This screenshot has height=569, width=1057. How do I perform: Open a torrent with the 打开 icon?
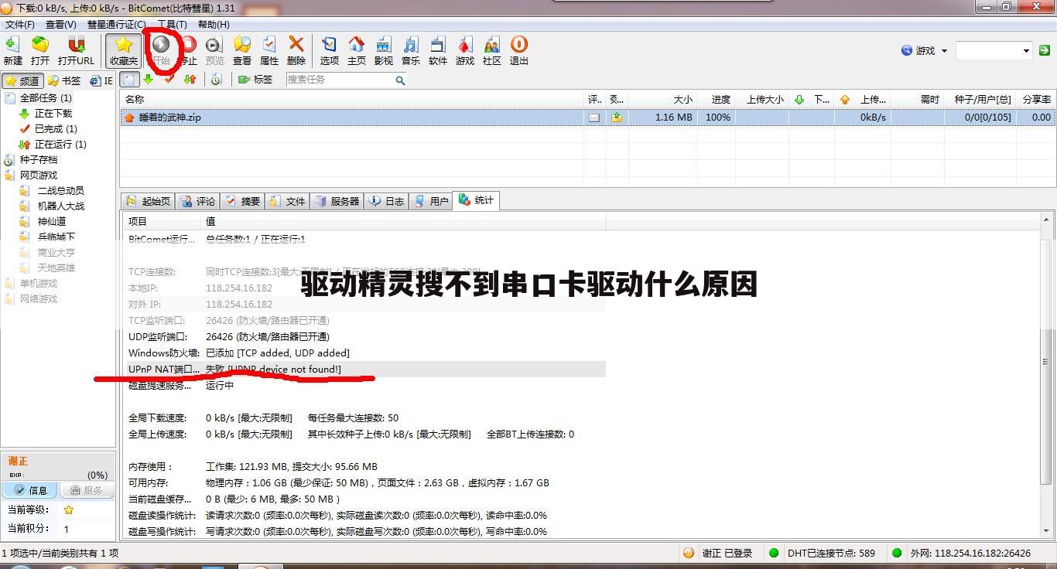pos(39,51)
